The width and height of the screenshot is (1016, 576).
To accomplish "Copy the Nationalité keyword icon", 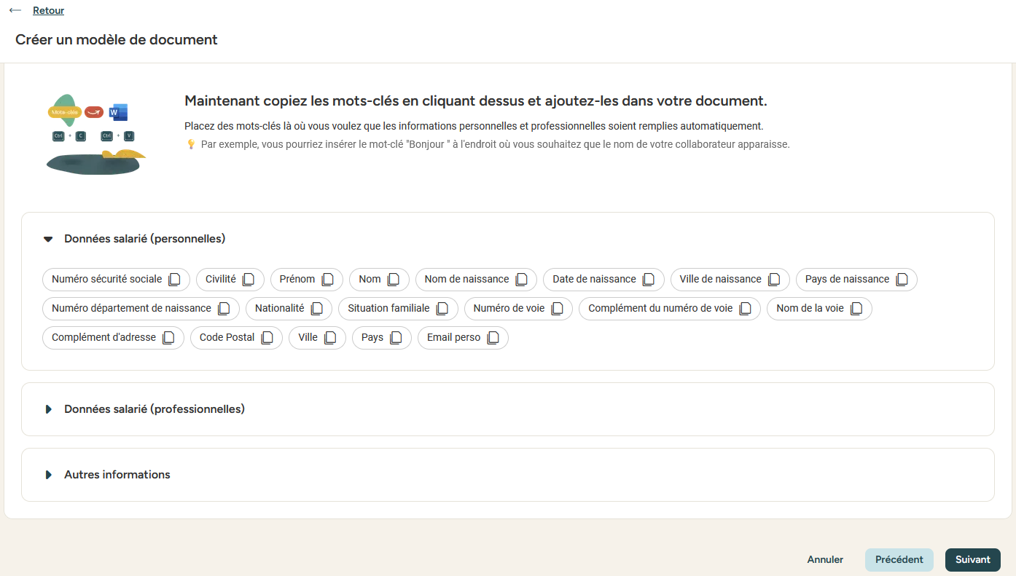I will point(317,309).
